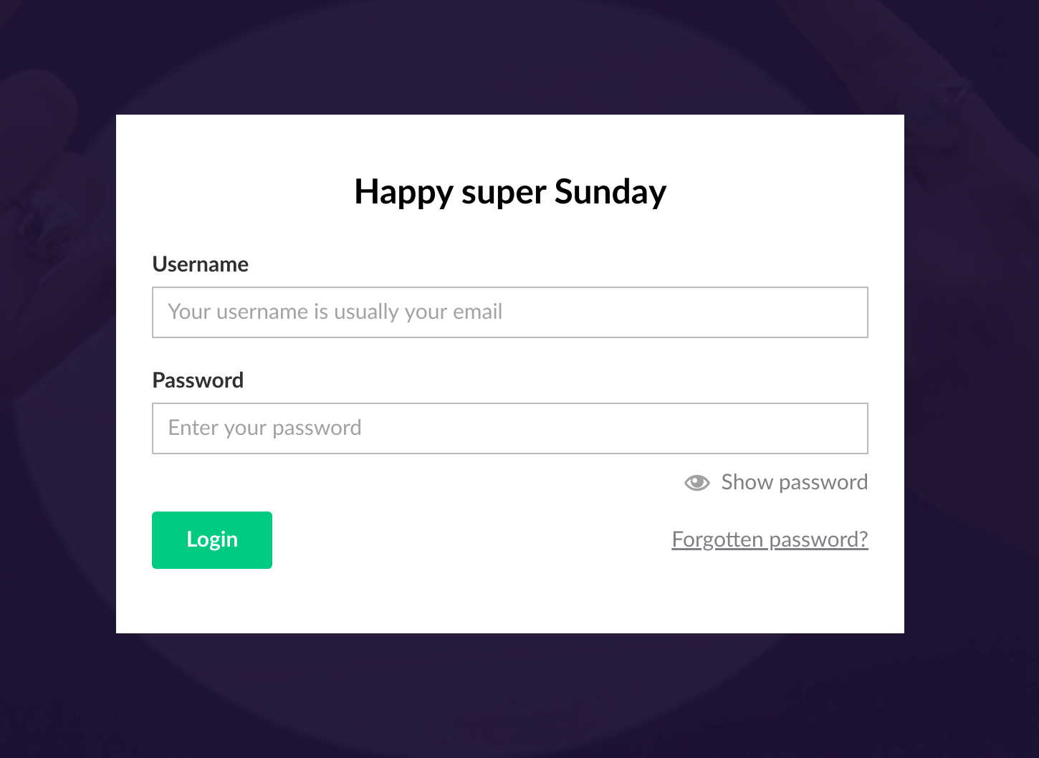Click the dark background outside the login card
This screenshot has width=1039, height=758.
tap(57, 688)
